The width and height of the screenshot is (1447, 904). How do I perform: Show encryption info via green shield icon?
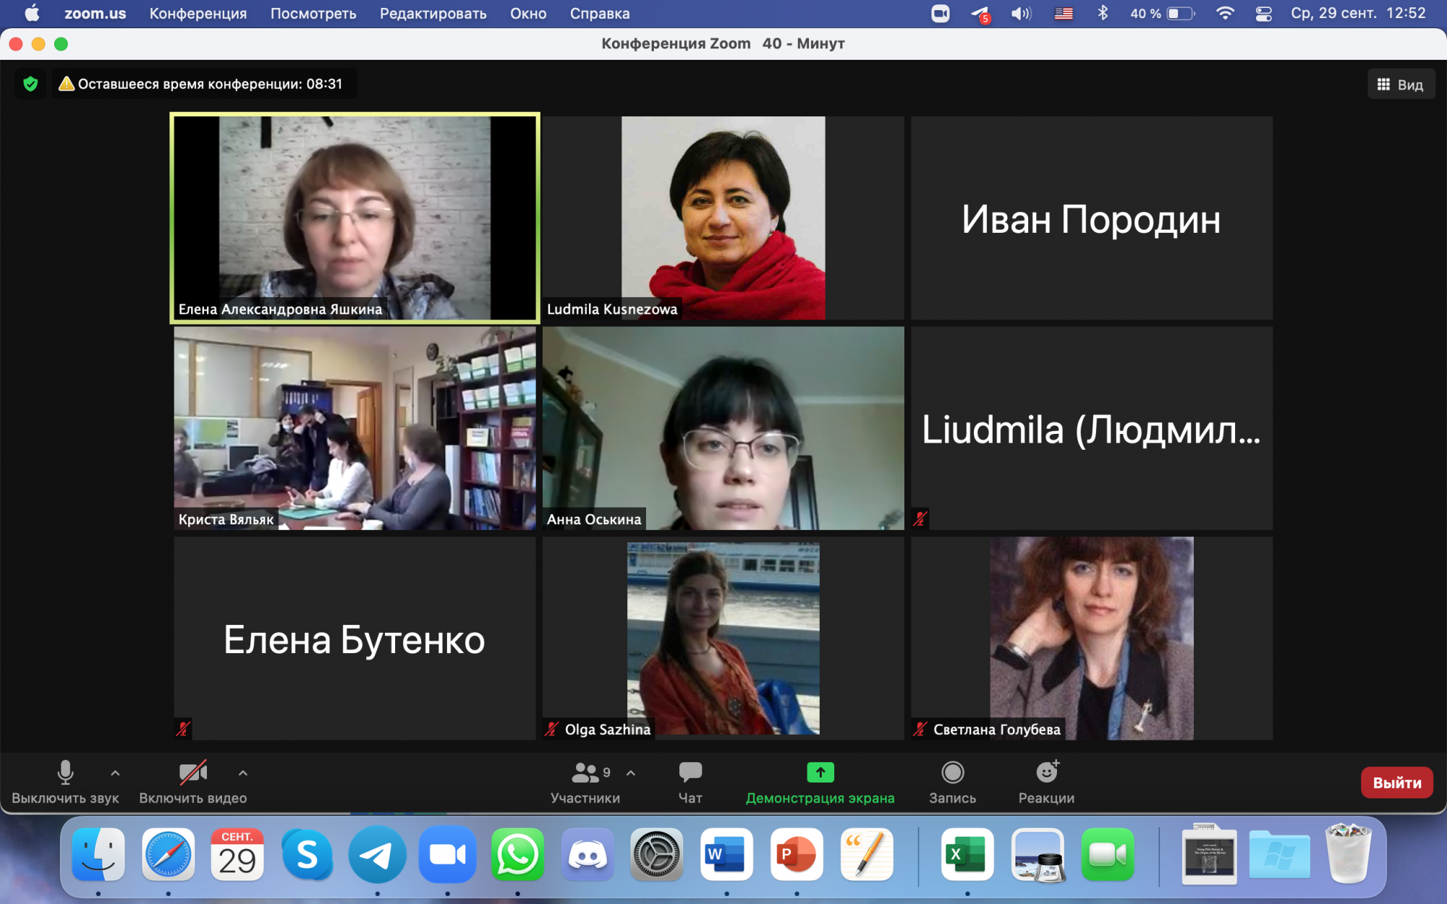coord(30,84)
